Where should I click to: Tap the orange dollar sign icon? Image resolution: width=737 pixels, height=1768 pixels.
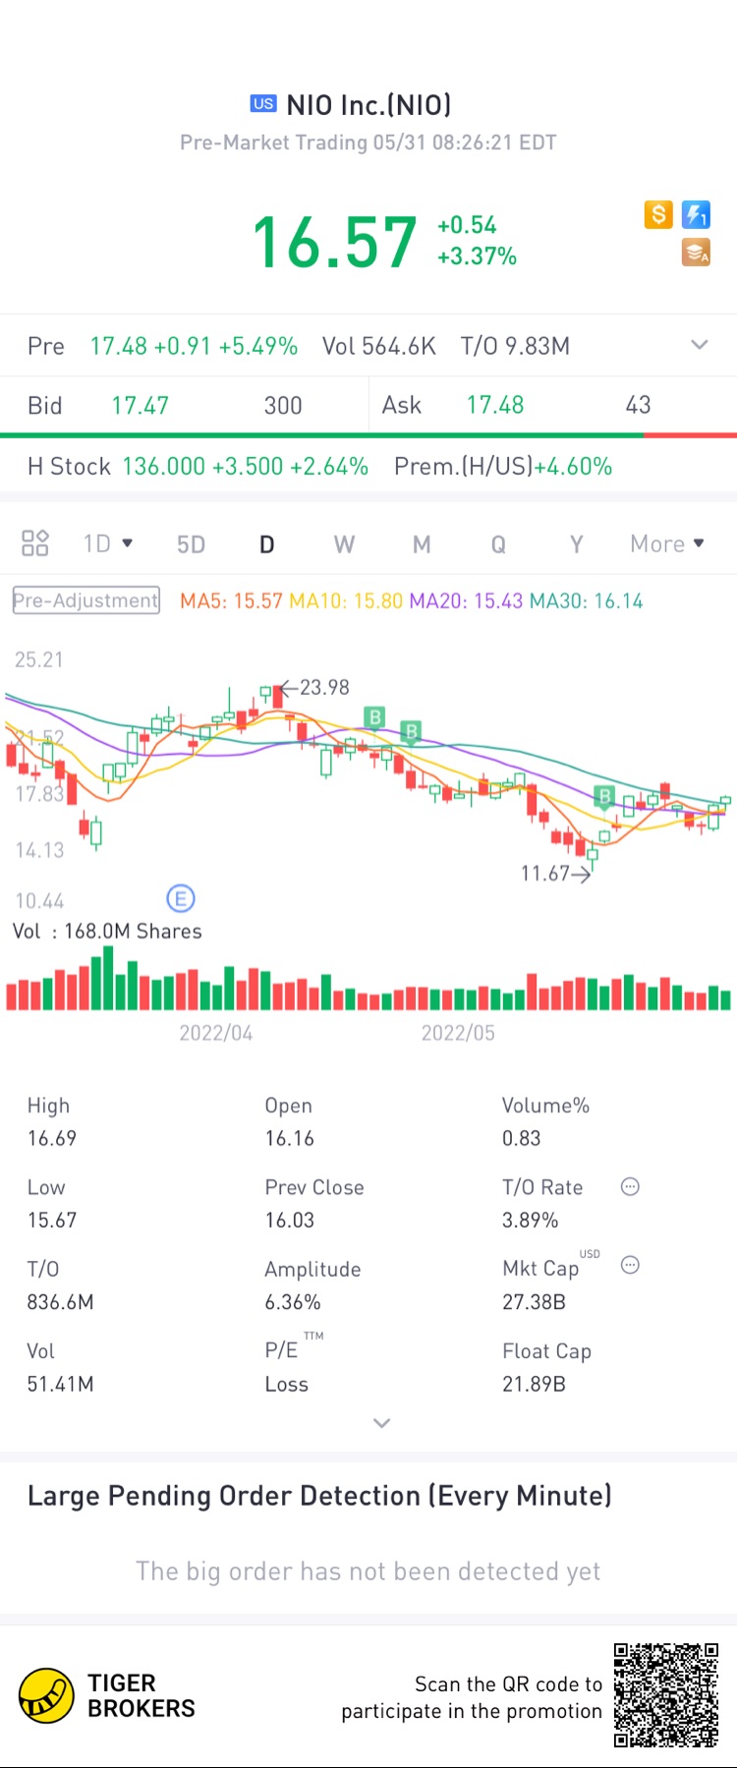pyautogui.click(x=658, y=214)
